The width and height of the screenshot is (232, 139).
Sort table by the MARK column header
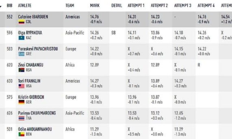pos(94,6)
